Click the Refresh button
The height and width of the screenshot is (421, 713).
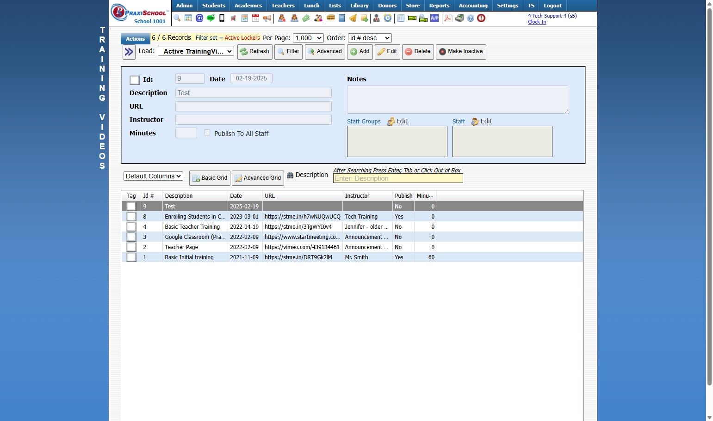pos(254,52)
